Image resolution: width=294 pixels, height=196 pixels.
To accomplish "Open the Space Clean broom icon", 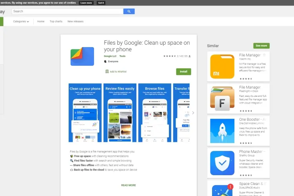I will (x=222, y=190).
